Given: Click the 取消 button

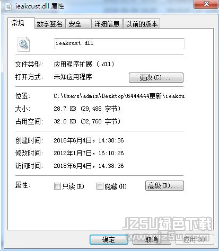Looking at the screenshot, I should (152, 239).
